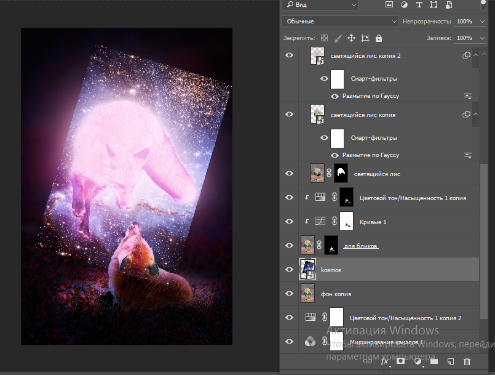Add layer mask button at panel bottom

tap(400, 361)
